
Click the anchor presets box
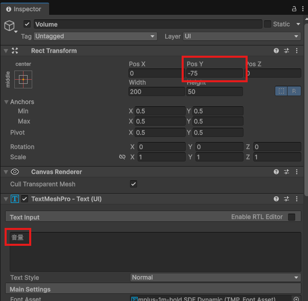[x=23, y=79]
